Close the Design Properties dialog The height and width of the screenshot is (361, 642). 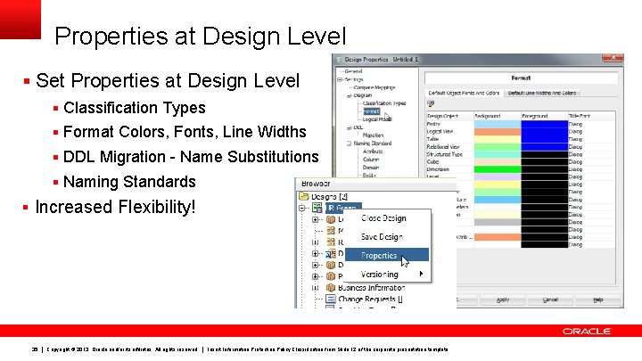tap(613, 58)
